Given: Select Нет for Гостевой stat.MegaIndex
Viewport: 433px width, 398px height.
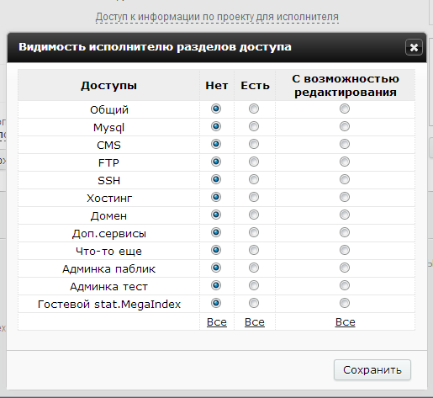Looking at the screenshot, I should (216, 303).
